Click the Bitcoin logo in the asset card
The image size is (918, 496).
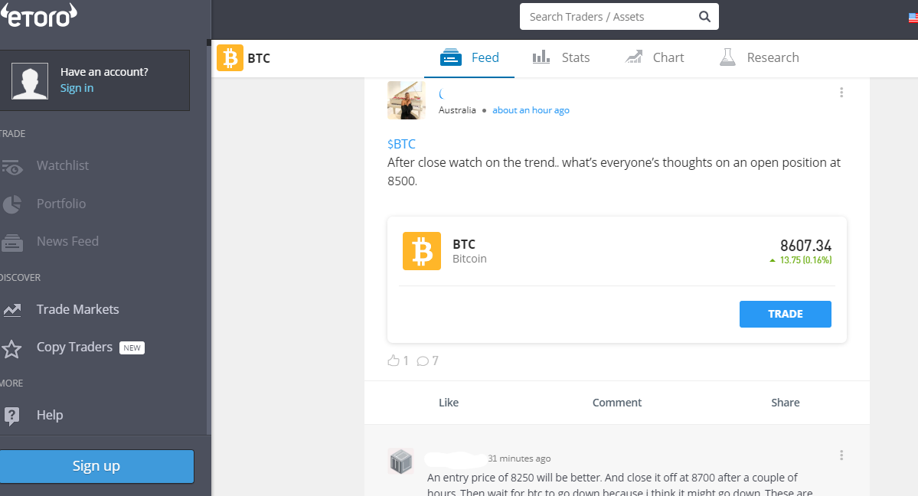click(422, 251)
